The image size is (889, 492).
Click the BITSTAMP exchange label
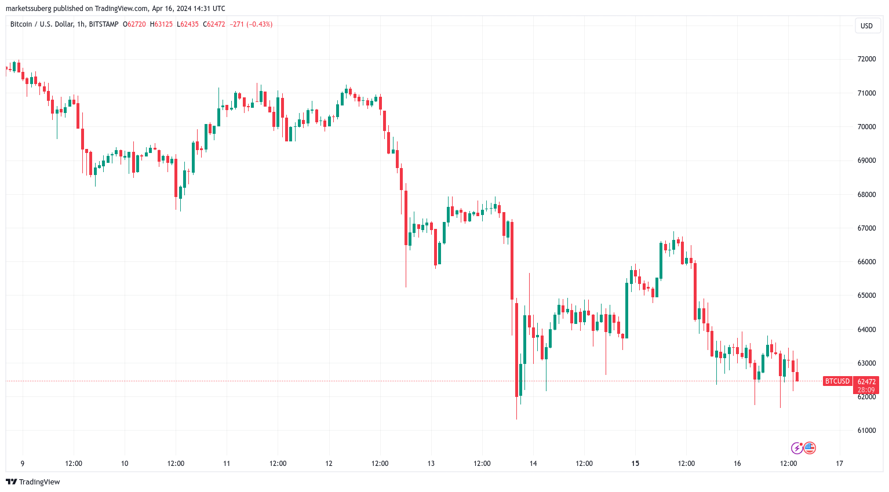click(104, 24)
